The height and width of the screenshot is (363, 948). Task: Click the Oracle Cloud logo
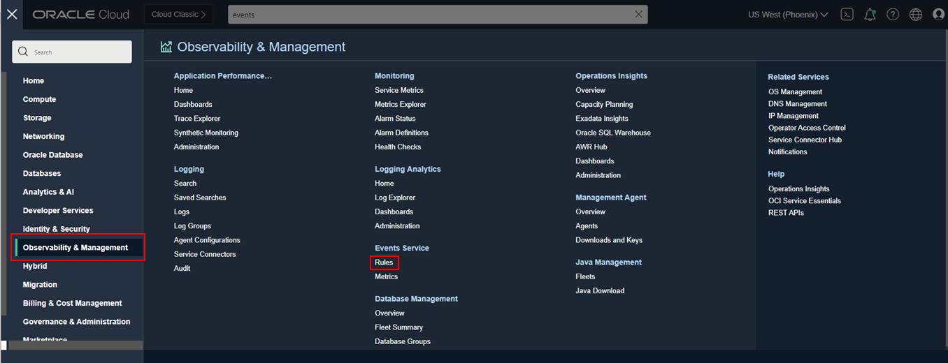80,14
